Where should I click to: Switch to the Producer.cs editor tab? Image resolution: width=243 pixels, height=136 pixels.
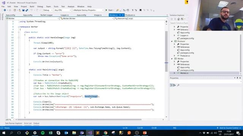(x=130, y=15)
